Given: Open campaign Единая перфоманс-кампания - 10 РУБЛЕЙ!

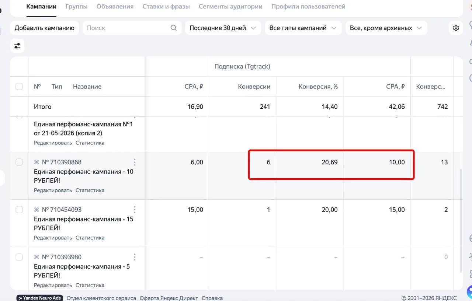Looking at the screenshot, I should (x=84, y=176).
